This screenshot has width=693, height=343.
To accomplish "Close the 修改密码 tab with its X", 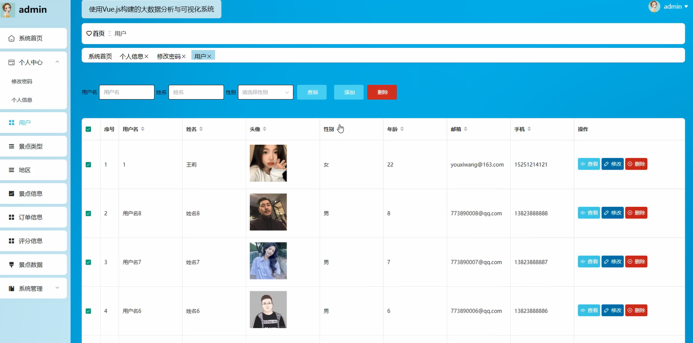I will tap(184, 56).
